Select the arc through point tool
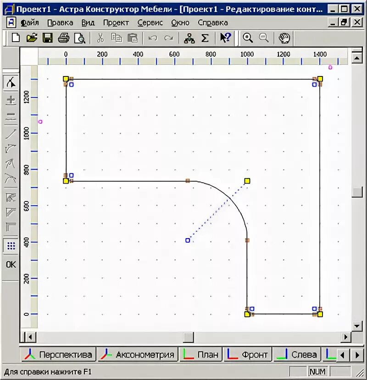Screen dimensions: 367x380 [11, 148]
